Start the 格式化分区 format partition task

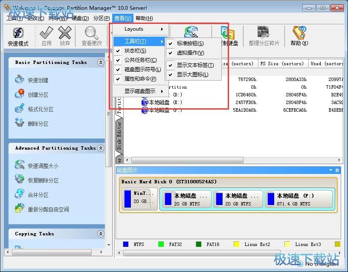click(34, 109)
